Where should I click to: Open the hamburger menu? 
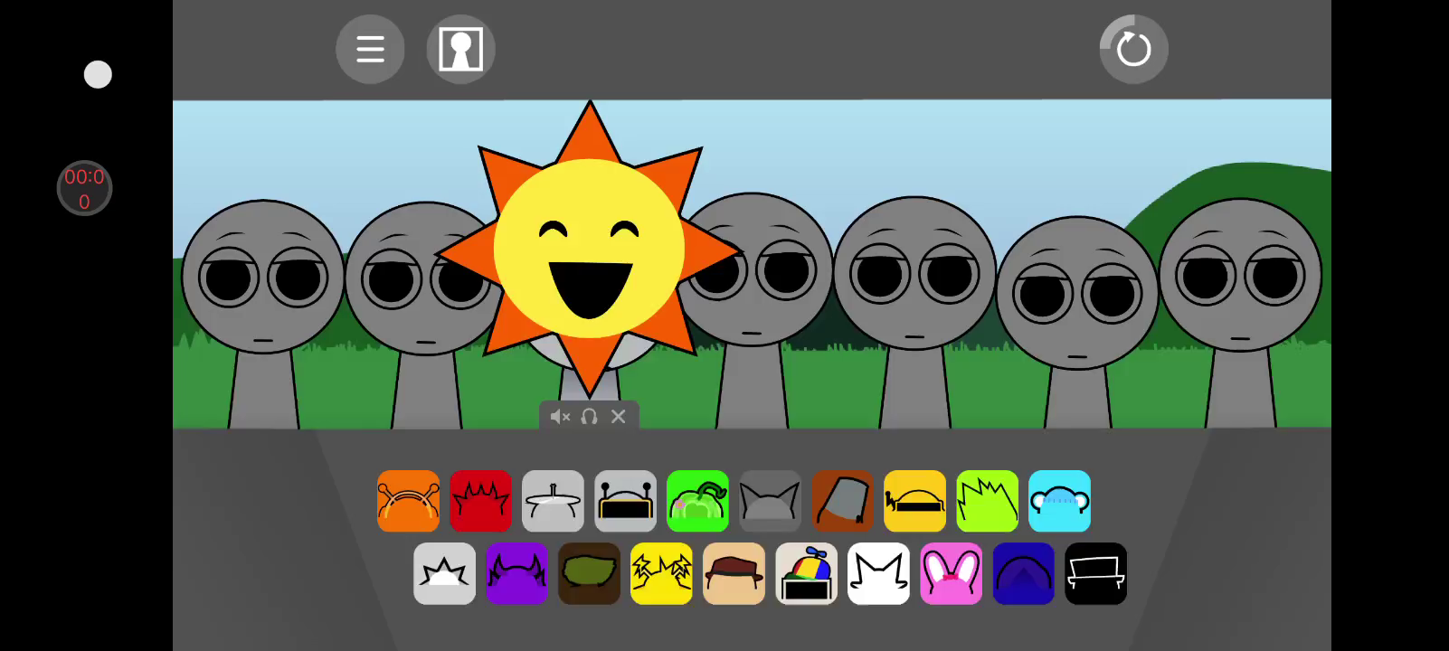[370, 49]
